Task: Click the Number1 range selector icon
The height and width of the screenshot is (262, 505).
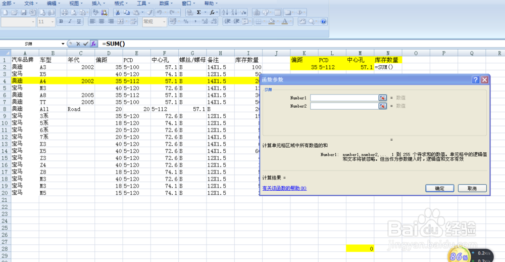Action: pyautogui.click(x=383, y=98)
